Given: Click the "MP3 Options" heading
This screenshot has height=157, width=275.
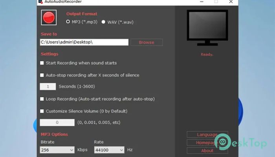Looking at the screenshot, I should click(x=54, y=134).
